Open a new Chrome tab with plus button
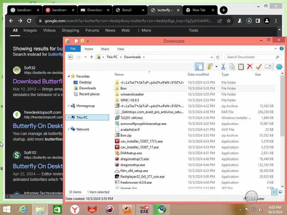The height and width of the screenshot is (215, 287). tap(223, 10)
